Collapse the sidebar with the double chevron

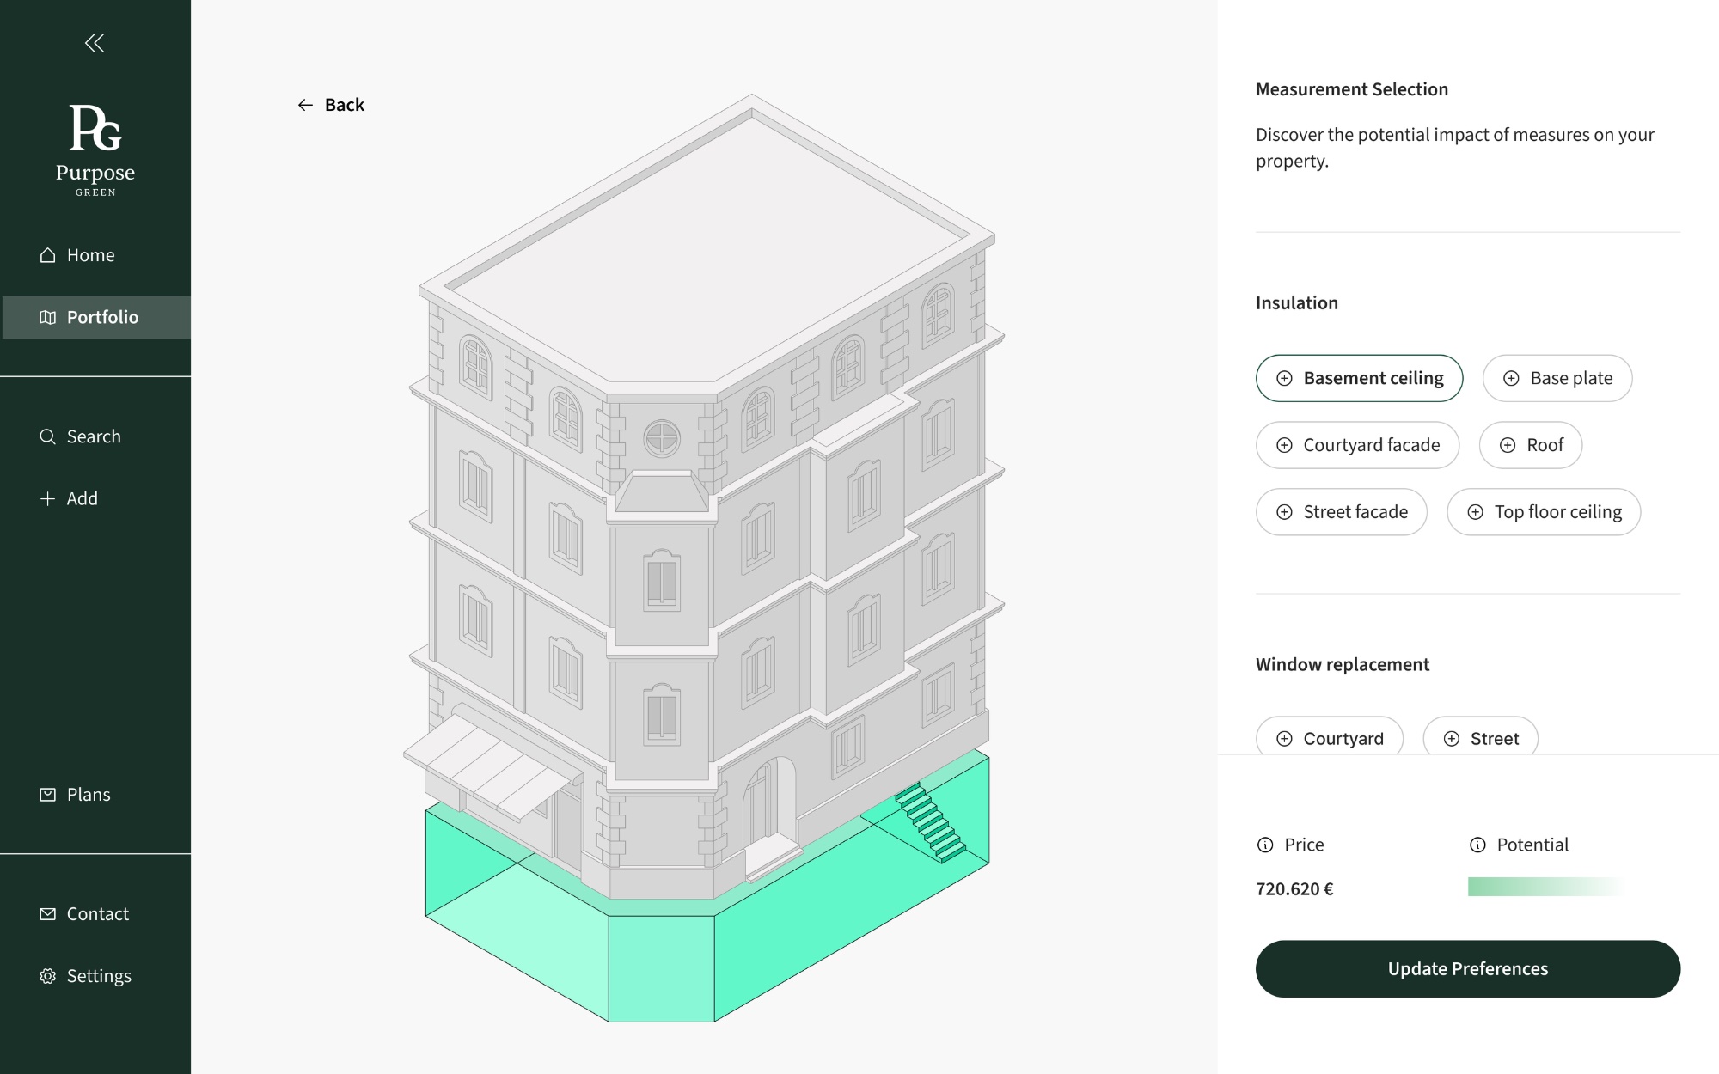point(95,43)
